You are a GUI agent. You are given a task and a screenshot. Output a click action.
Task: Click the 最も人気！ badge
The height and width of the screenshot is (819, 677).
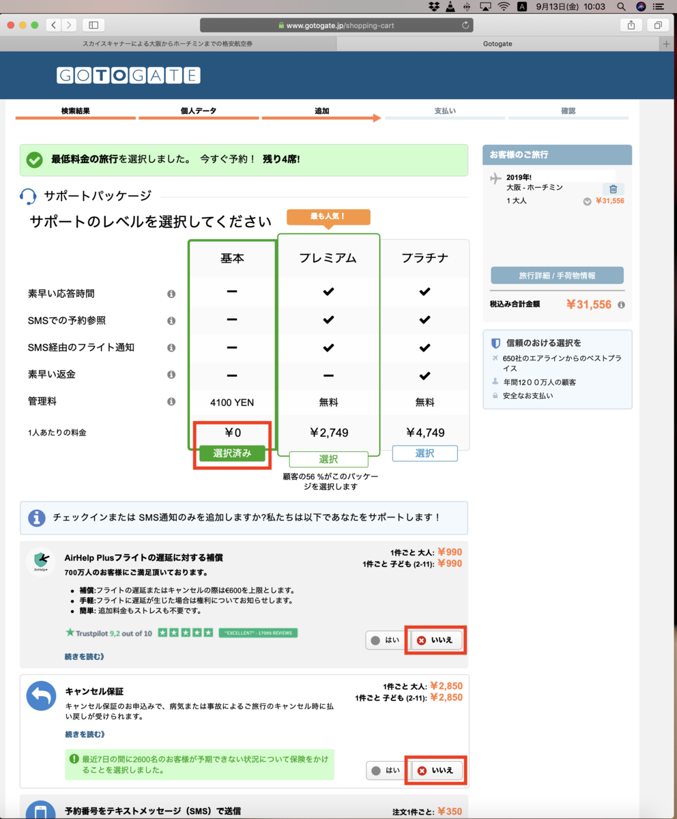click(328, 216)
